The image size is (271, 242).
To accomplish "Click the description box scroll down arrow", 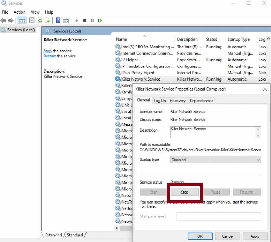I will coord(258,135).
